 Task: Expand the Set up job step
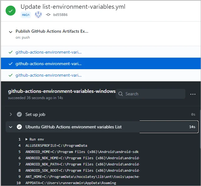point(11,114)
